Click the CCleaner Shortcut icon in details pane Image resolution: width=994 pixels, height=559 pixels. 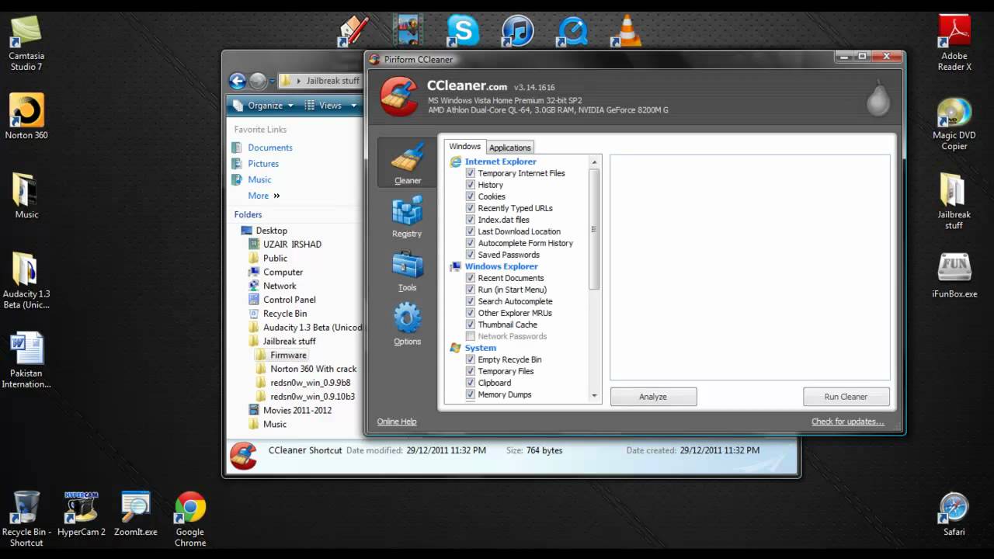point(244,456)
